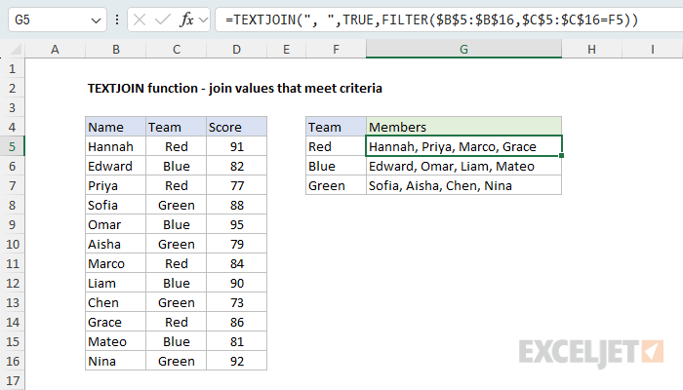Click the score cell '95'
The image size is (683, 390).
tap(236, 224)
